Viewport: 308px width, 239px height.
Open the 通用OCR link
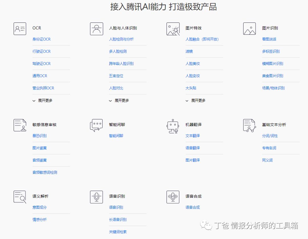(40, 76)
